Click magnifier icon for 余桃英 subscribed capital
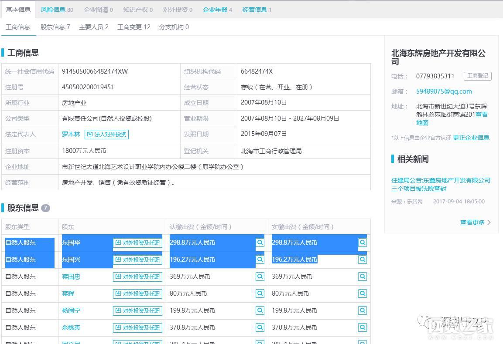Image resolution: width=503 pixels, height=344 pixels. (260, 327)
